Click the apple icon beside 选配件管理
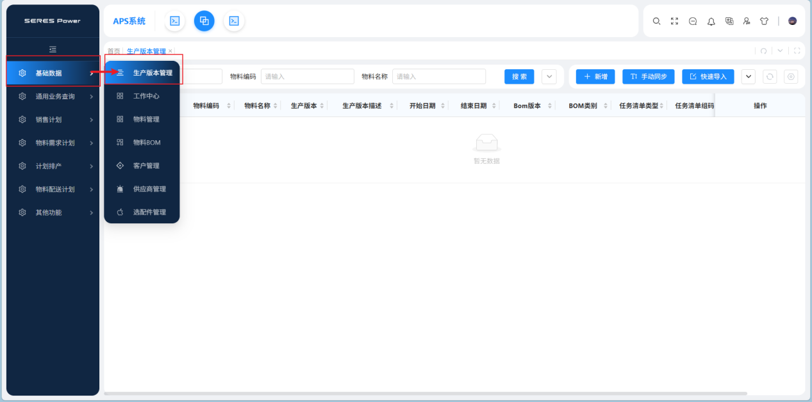Viewport: 812px width, 402px height. [120, 212]
